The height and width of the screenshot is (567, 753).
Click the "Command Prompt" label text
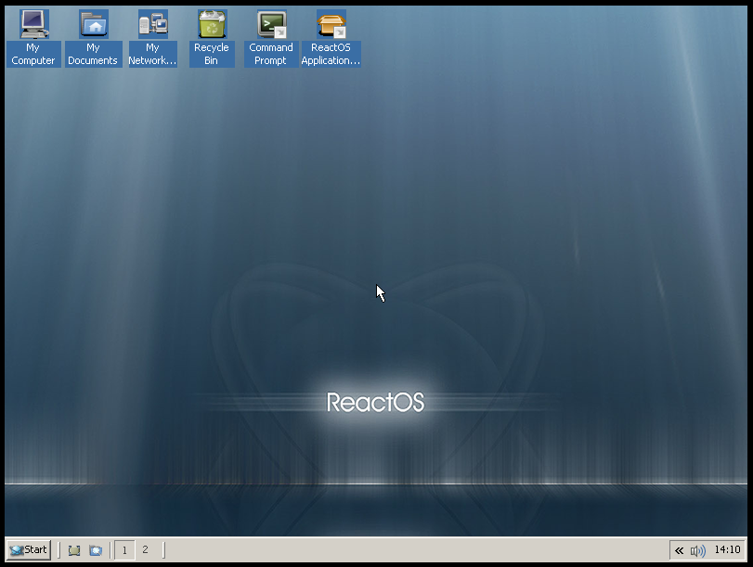[271, 54]
